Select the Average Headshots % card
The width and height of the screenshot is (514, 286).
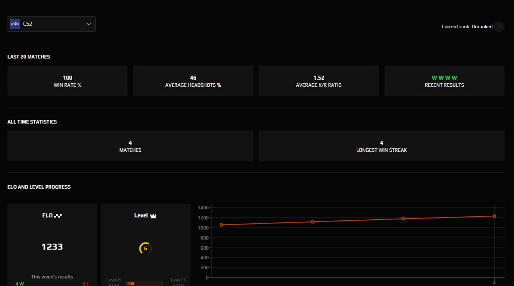[x=193, y=81]
